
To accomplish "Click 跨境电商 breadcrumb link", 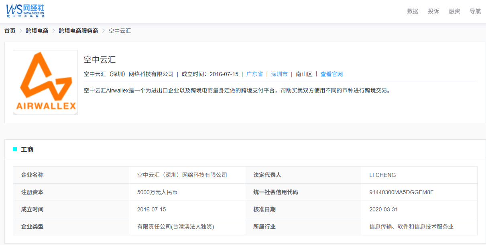I will tap(37, 31).
